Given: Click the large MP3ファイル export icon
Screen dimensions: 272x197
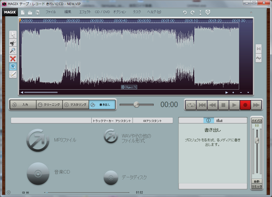Looking at the screenshot, I should [x=38, y=140].
